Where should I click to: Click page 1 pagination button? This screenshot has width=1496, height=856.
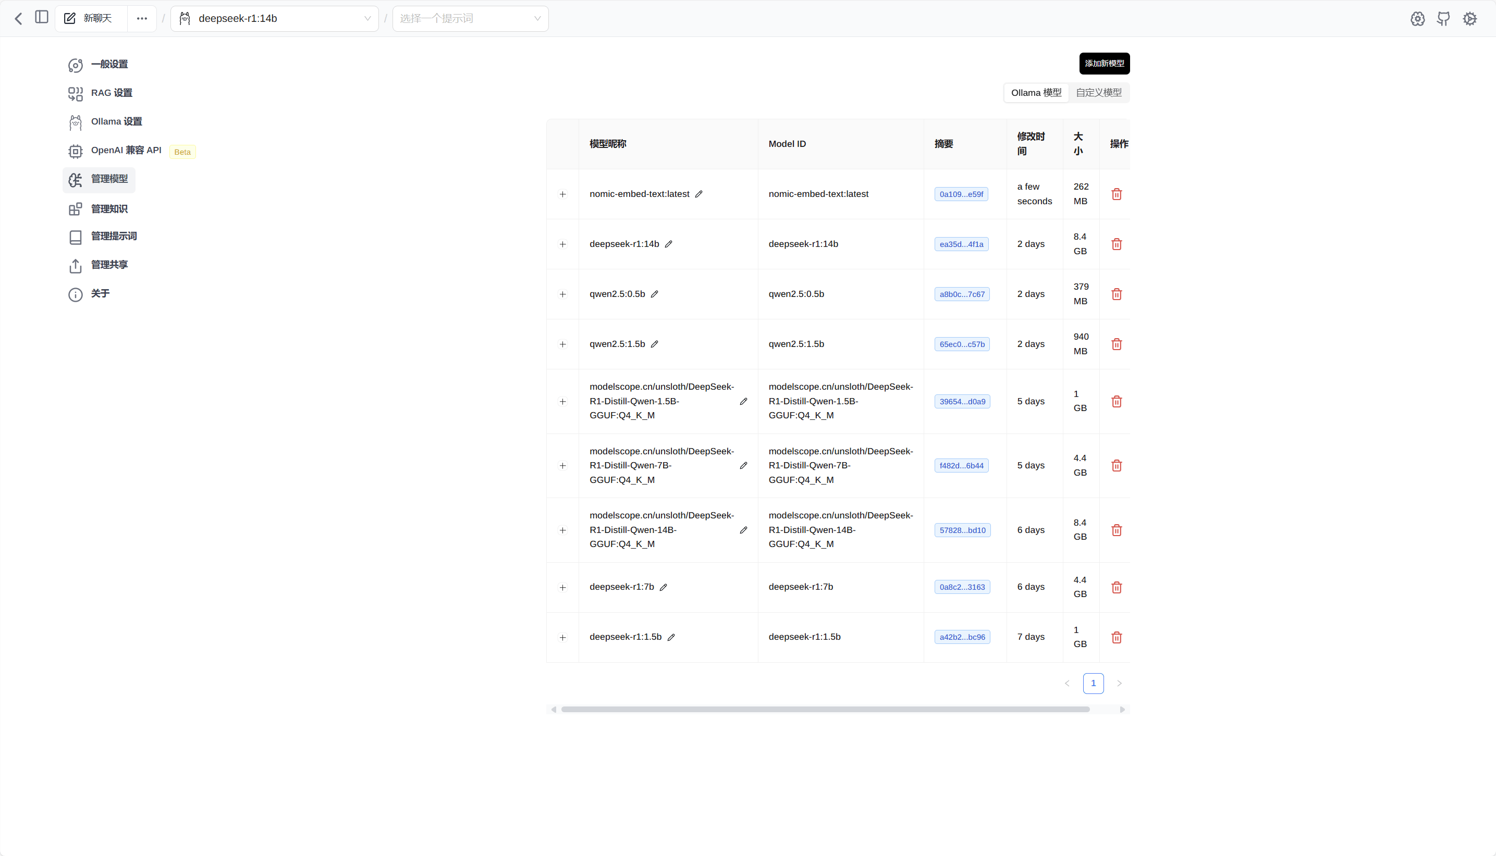click(x=1093, y=683)
